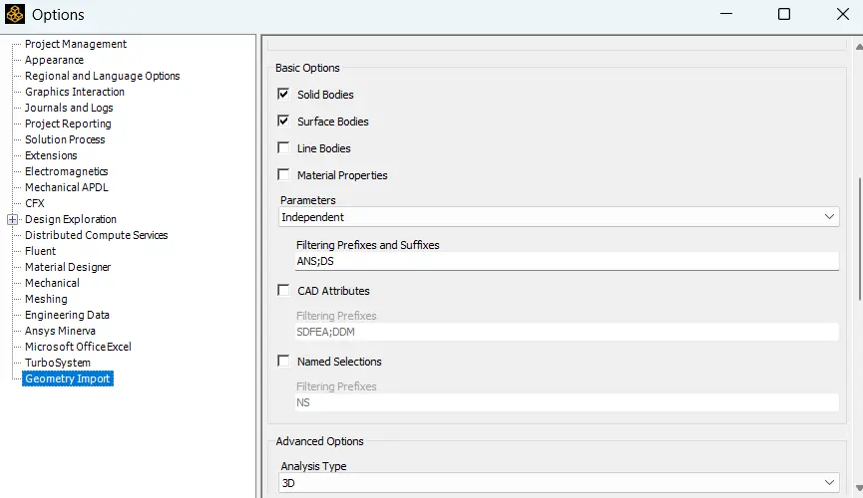Enable Named Selections checkbox
The image size is (863, 498).
pos(283,362)
